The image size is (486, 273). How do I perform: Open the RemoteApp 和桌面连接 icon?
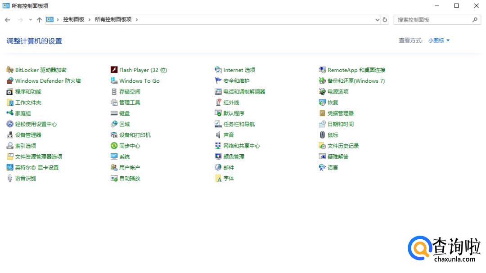(x=322, y=70)
